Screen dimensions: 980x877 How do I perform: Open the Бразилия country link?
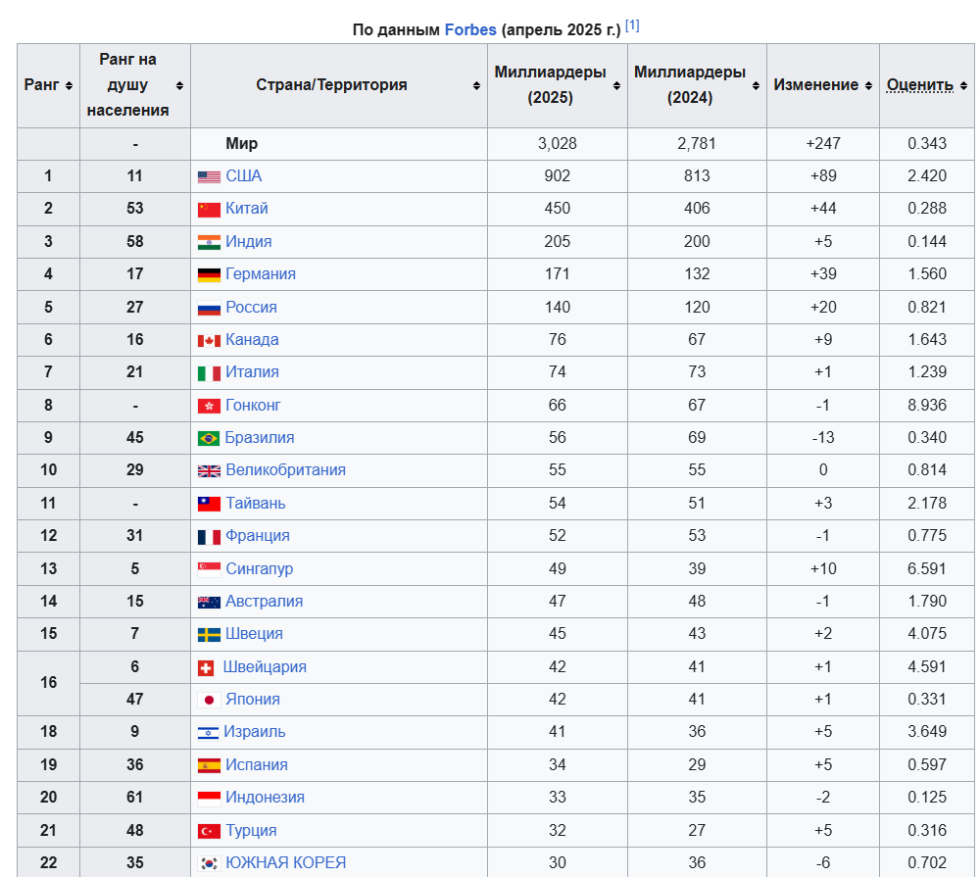pyautogui.click(x=260, y=438)
